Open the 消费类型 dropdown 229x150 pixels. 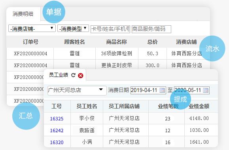(x=73, y=28)
